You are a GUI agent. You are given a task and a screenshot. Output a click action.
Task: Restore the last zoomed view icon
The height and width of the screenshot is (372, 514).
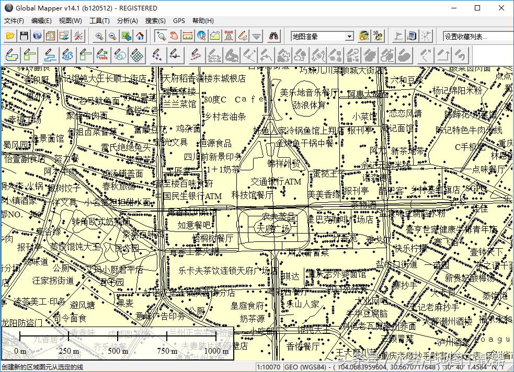pos(126,36)
